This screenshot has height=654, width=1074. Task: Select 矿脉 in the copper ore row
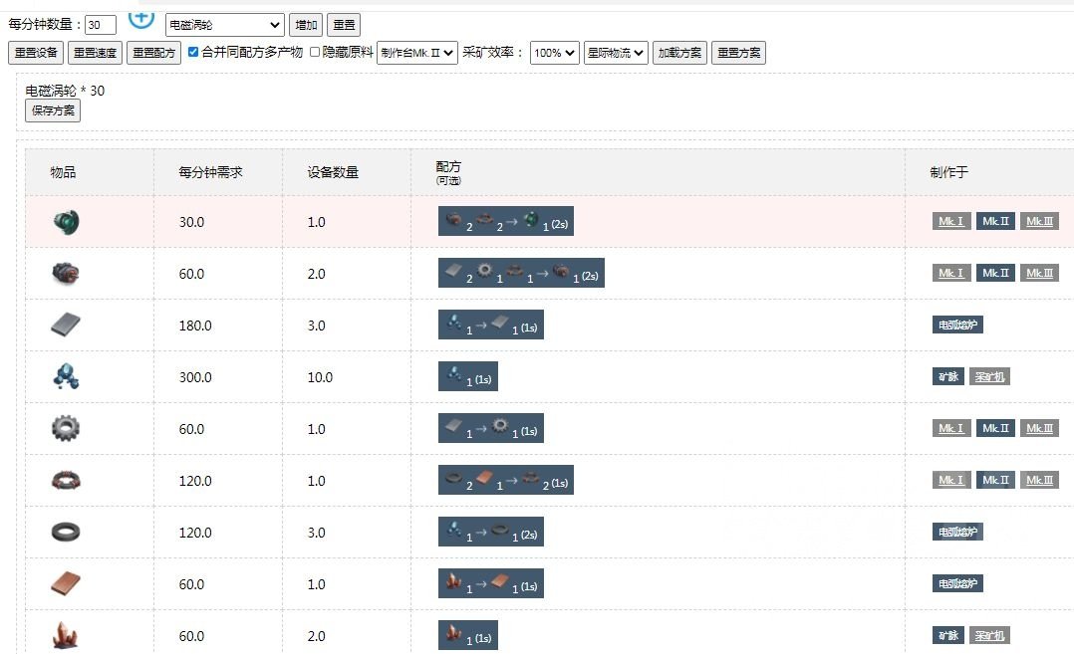948,635
